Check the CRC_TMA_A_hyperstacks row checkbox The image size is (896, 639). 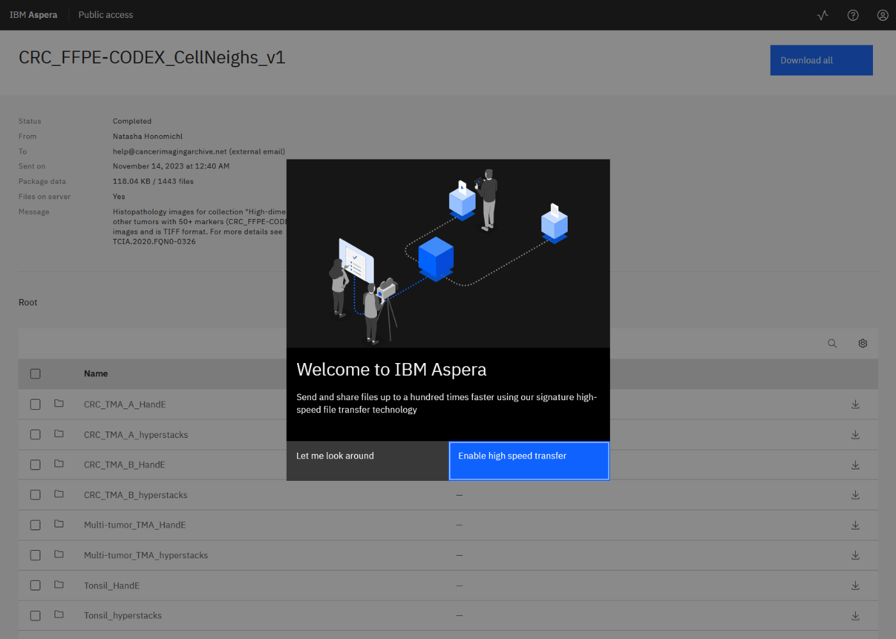click(x=35, y=435)
